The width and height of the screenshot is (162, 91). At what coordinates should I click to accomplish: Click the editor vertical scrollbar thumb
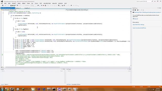131,54
